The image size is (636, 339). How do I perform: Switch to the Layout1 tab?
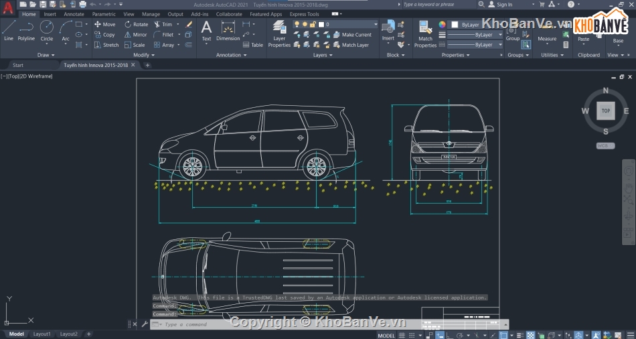tap(42, 334)
